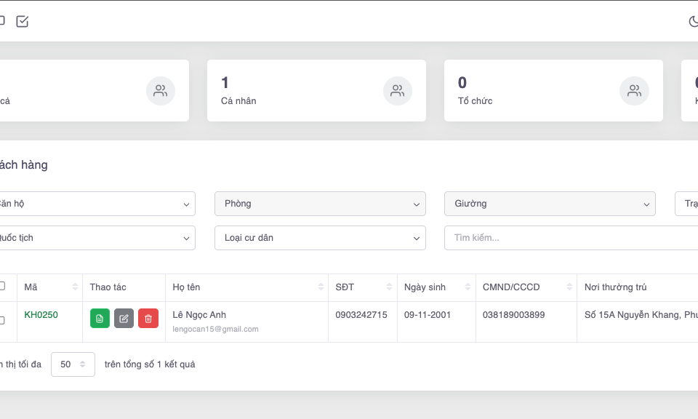The height and width of the screenshot is (419, 698).
Task: Sort table by Họ tên column arrows
Action: point(321,287)
